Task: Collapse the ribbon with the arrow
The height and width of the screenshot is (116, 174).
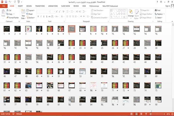Action: (172, 21)
